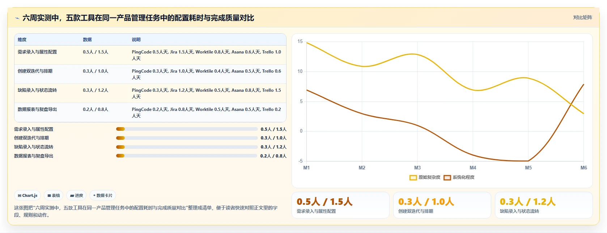Click the summary paragraph below the tags
The height and width of the screenshot is (233, 607).
click(146, 211)
